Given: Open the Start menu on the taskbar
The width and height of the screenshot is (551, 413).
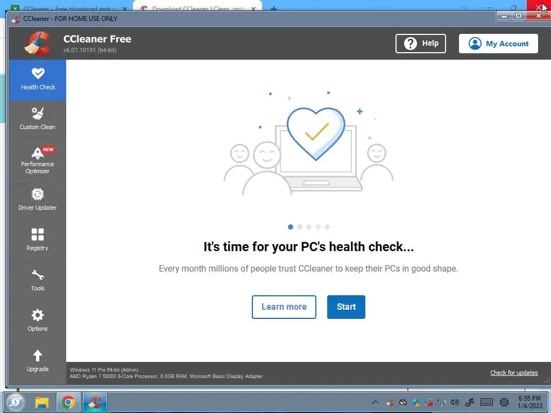Looking at the screenshot, I should (x=16, y=402).
